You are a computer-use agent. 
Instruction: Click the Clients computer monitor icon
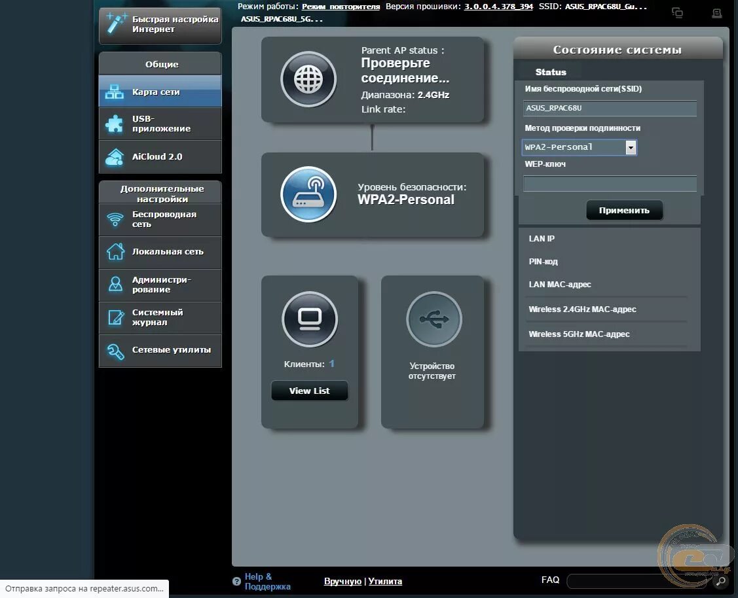(x=310, y=319)
